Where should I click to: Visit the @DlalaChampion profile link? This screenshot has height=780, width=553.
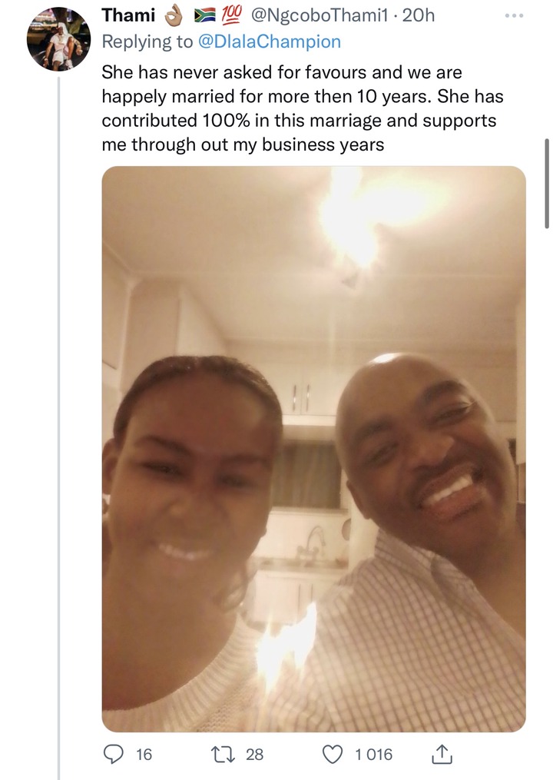pos(270,41)
